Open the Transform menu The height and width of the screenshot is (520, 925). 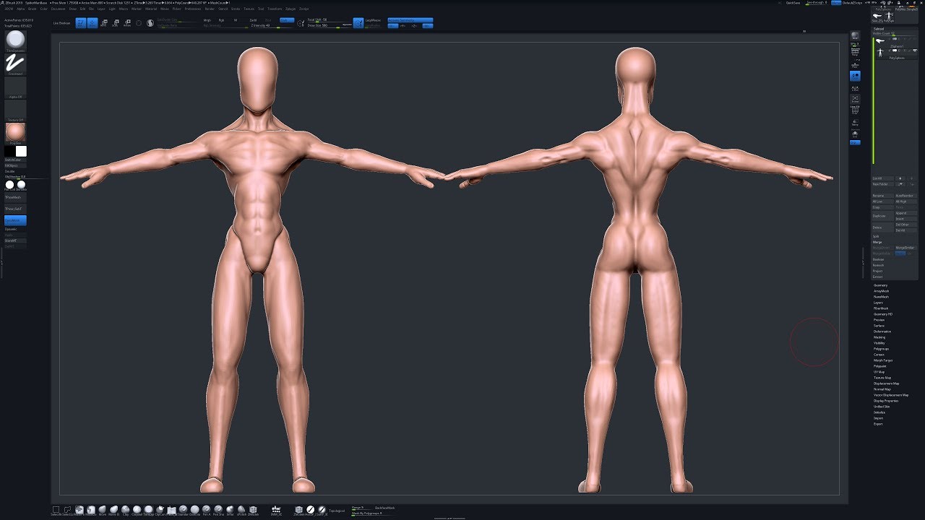point(275,9)
